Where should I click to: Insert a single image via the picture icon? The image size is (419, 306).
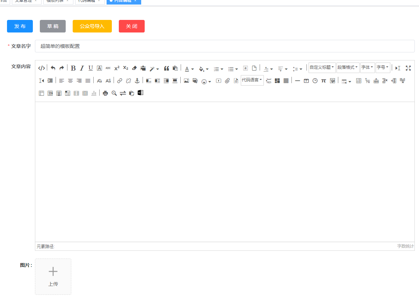click(186, 81)
